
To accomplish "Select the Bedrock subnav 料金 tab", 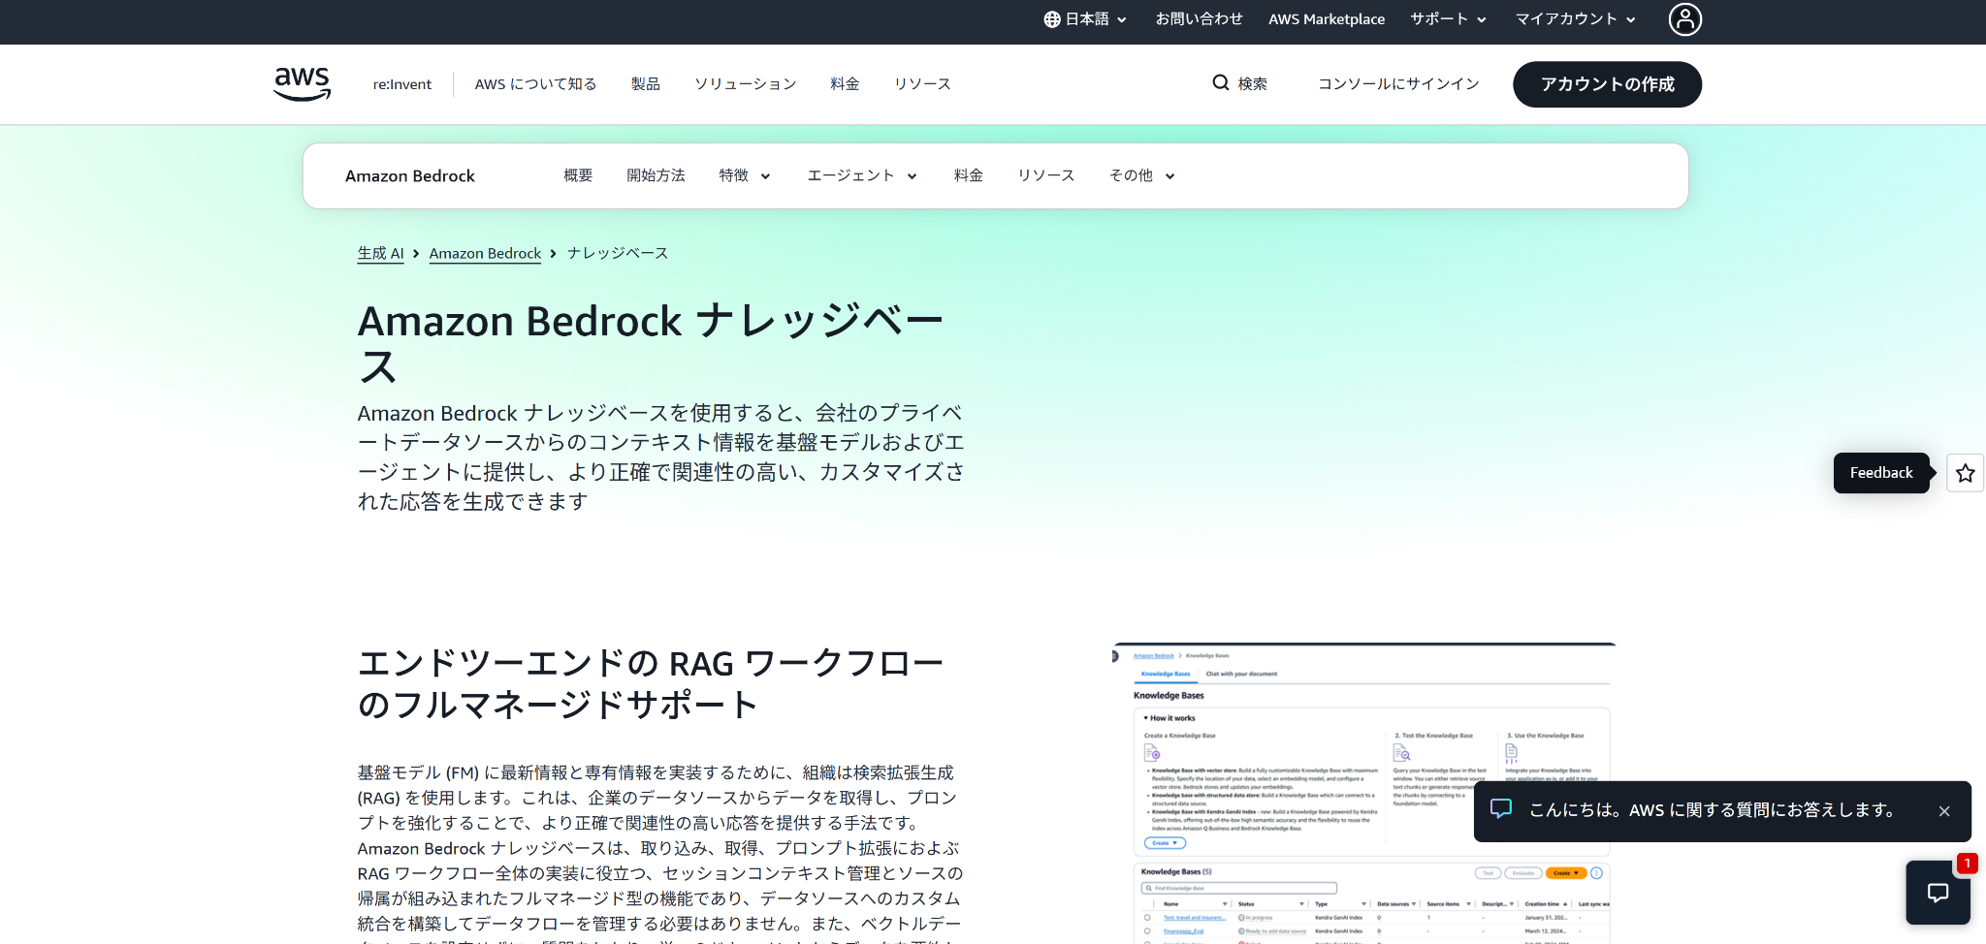I will point(969,175).
